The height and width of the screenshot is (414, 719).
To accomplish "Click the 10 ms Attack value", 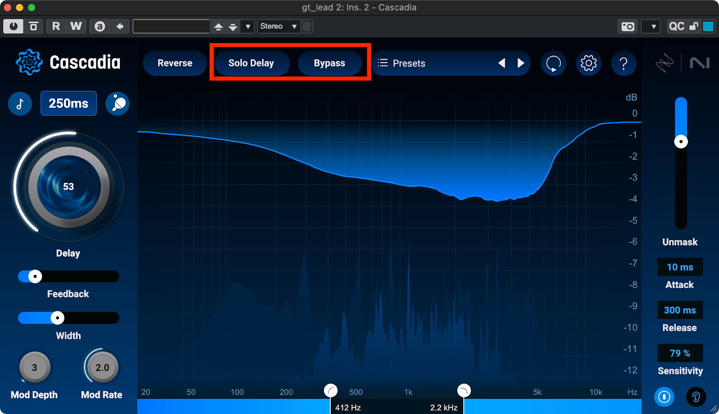I will point(680,267).
